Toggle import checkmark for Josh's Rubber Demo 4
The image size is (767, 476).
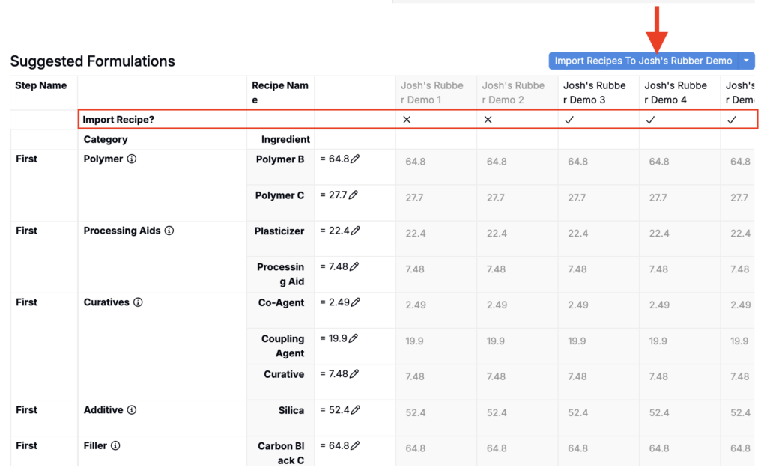[x=651, y=120]
